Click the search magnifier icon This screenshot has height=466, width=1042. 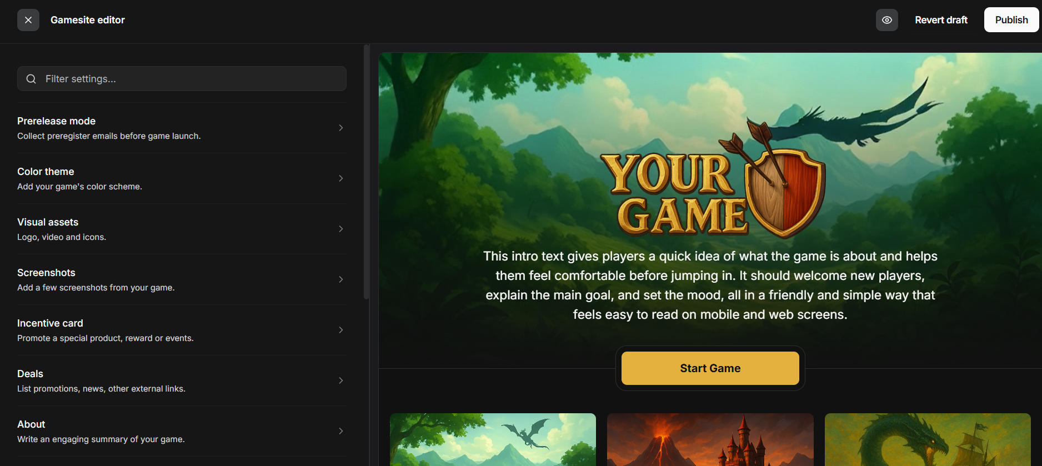point(32,79)
